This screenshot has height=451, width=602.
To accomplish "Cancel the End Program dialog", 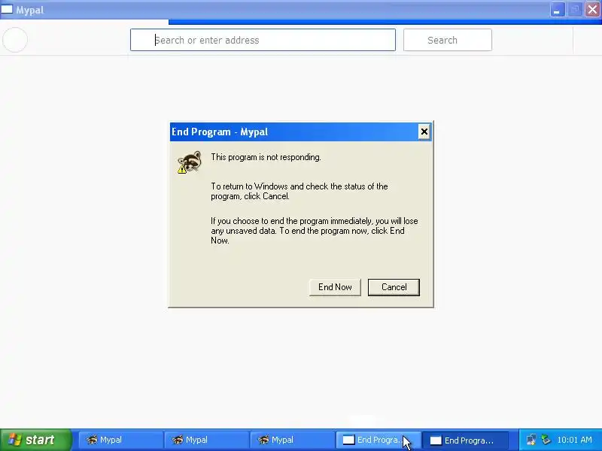I will (394, 287).
